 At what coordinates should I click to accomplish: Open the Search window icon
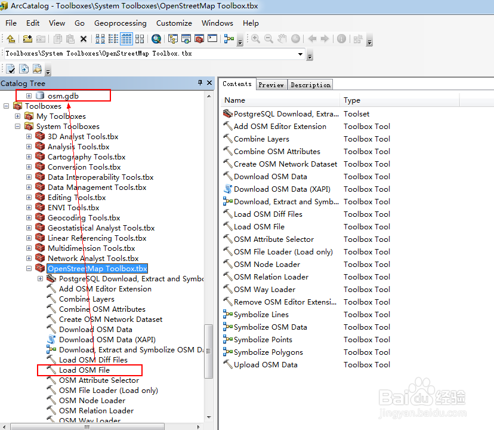click(x=186, y=39)
